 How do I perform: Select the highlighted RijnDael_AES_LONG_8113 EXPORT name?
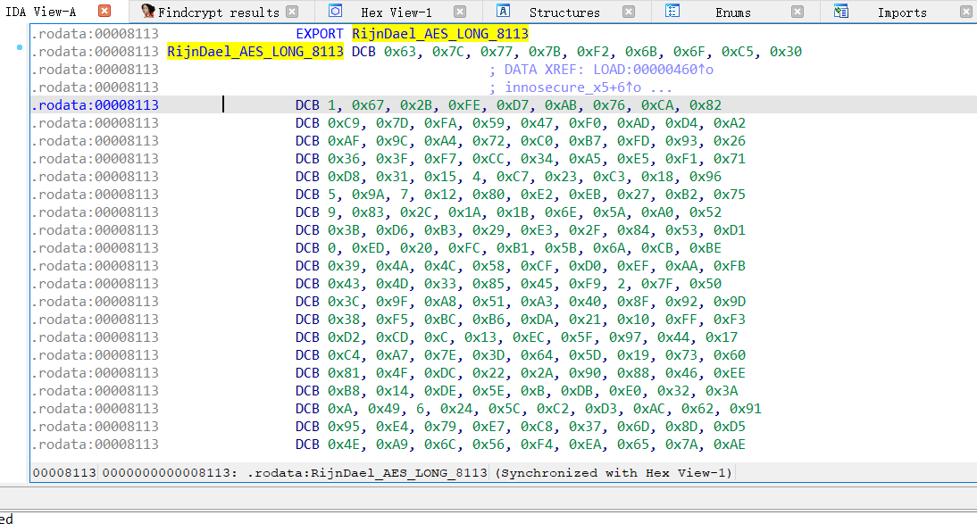coord(439,34)
